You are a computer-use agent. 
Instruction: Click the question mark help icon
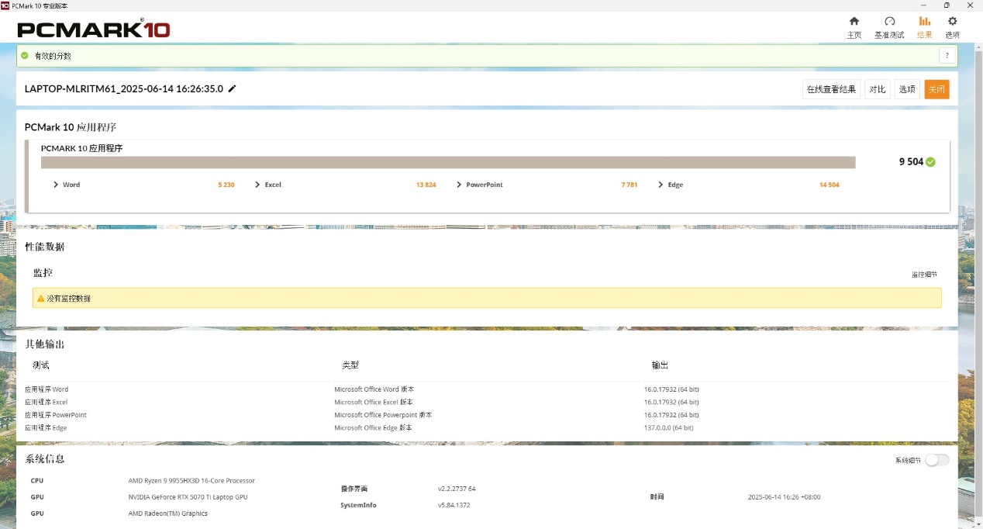pyautogui.click(x=947, y=56)
